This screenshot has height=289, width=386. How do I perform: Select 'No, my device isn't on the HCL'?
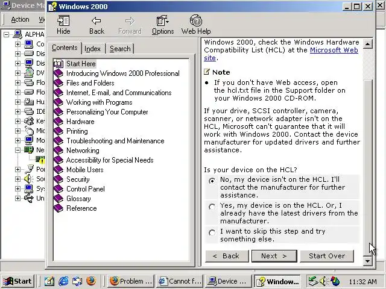click(x=212, y=181)
